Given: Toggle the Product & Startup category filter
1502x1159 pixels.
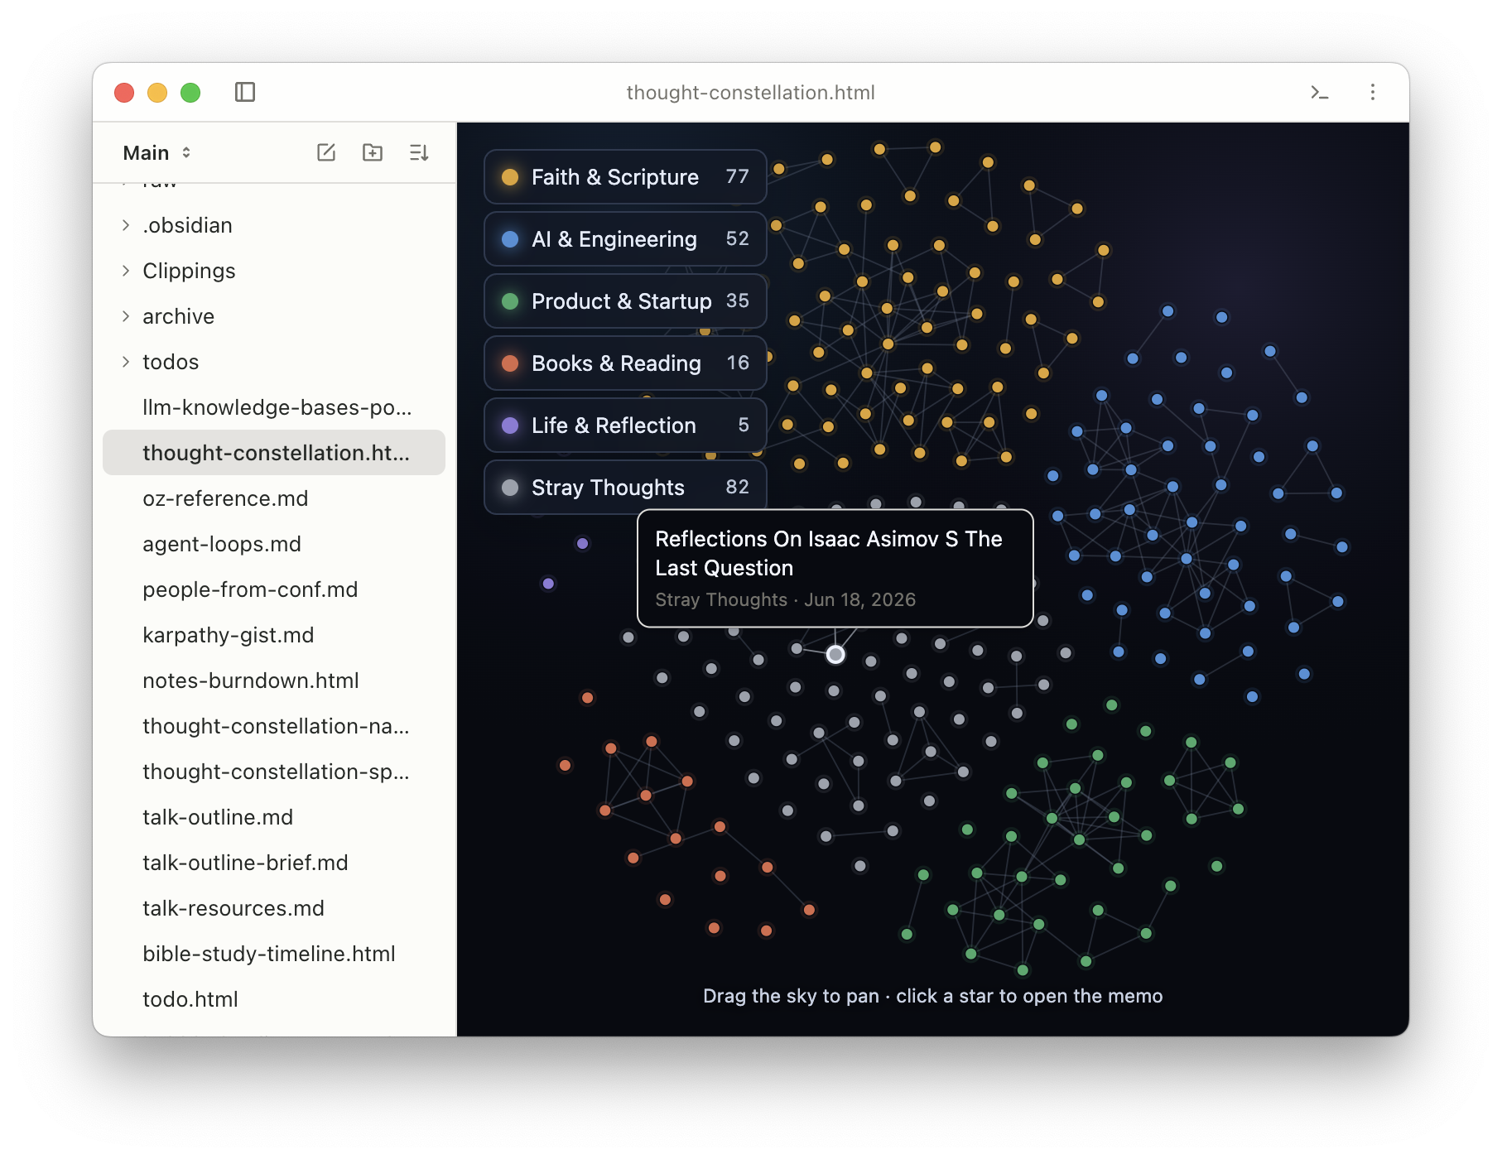Looking at the screenshot, I should [625, 301].
